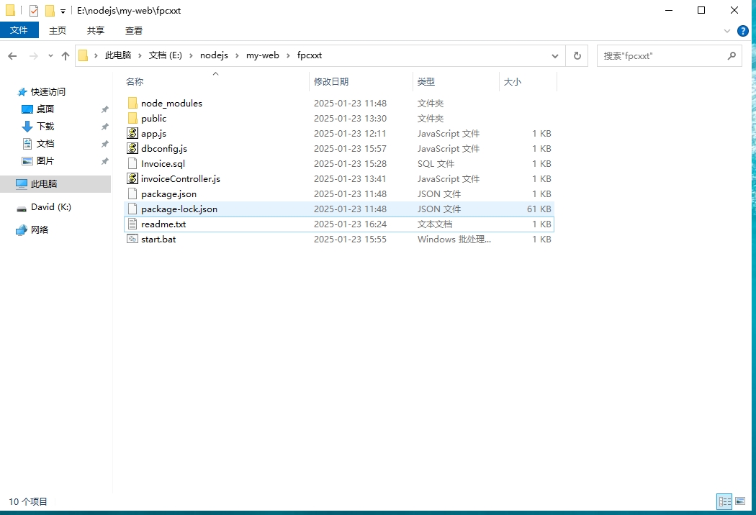Expand the ribbon with the chevron near help
756x515 pixels.
point(726,31)
